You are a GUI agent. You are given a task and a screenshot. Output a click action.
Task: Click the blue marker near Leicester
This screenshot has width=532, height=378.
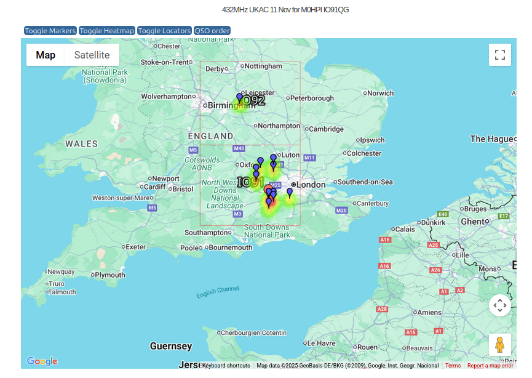tap(240, 98)
